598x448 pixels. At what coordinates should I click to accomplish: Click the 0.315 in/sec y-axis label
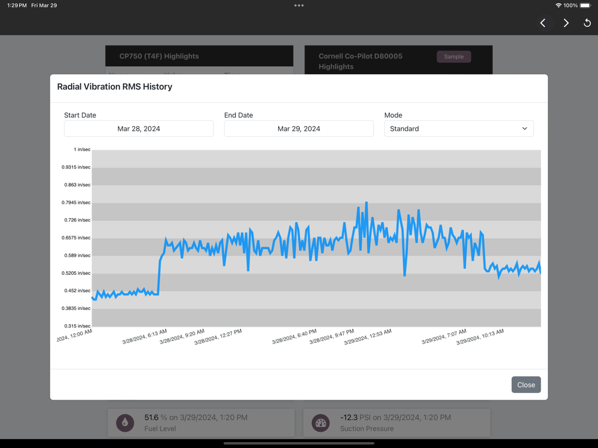tap(77, 326)
